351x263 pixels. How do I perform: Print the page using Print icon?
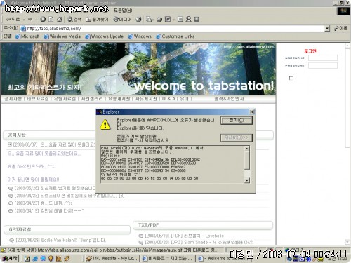pyautogui.click(x=159, y=20)
